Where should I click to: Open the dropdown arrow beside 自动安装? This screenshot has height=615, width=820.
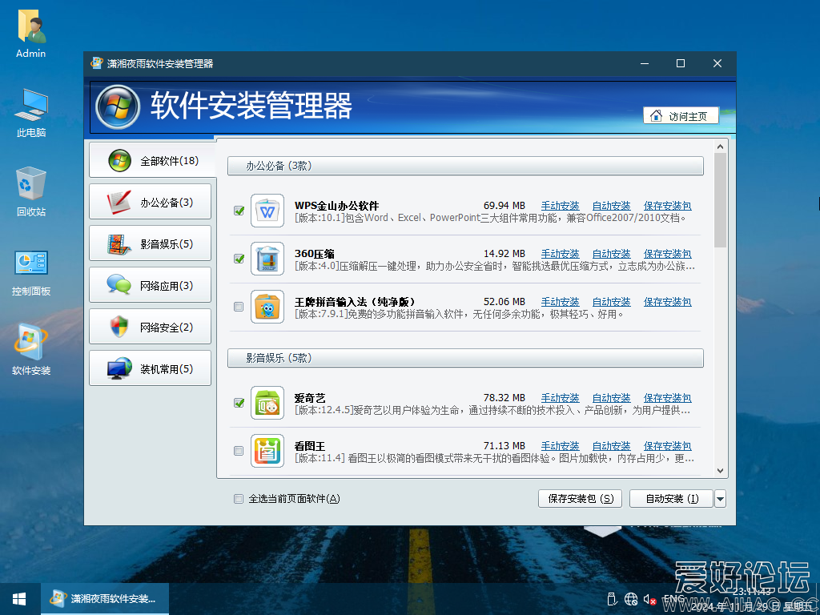720,499
